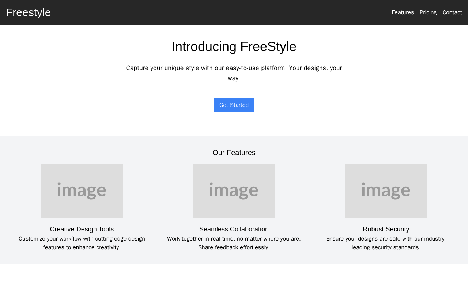
Task: Select the Creative Design Tools title
Action: tap(82, 229)
